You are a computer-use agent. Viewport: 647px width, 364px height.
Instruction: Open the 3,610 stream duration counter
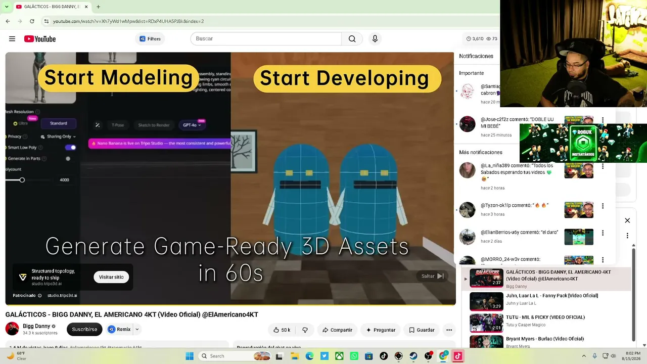point(475,39)
